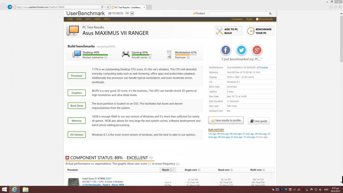
Task: Open File Explorer taskbar icon
Action: tap(25, 189)
